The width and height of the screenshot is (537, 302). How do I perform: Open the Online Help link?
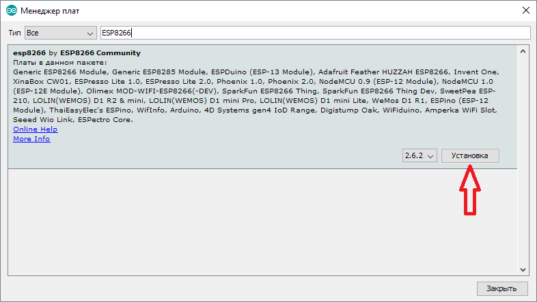tap(36, 130)
